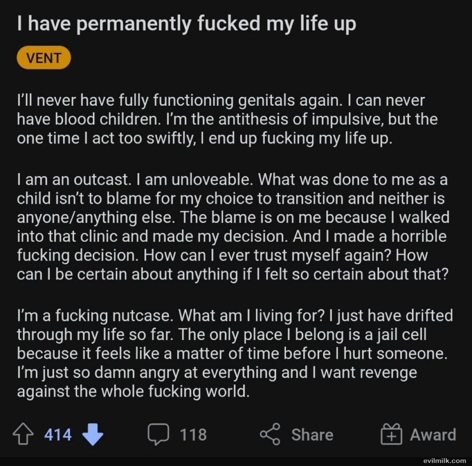Click the line 'against the whole fucking world.'

(x=134, y=392)
